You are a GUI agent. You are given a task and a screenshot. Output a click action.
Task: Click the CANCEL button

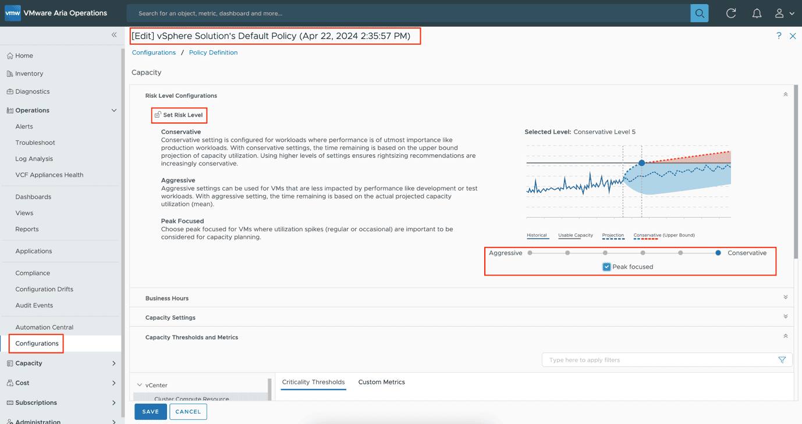coord(188,412)
